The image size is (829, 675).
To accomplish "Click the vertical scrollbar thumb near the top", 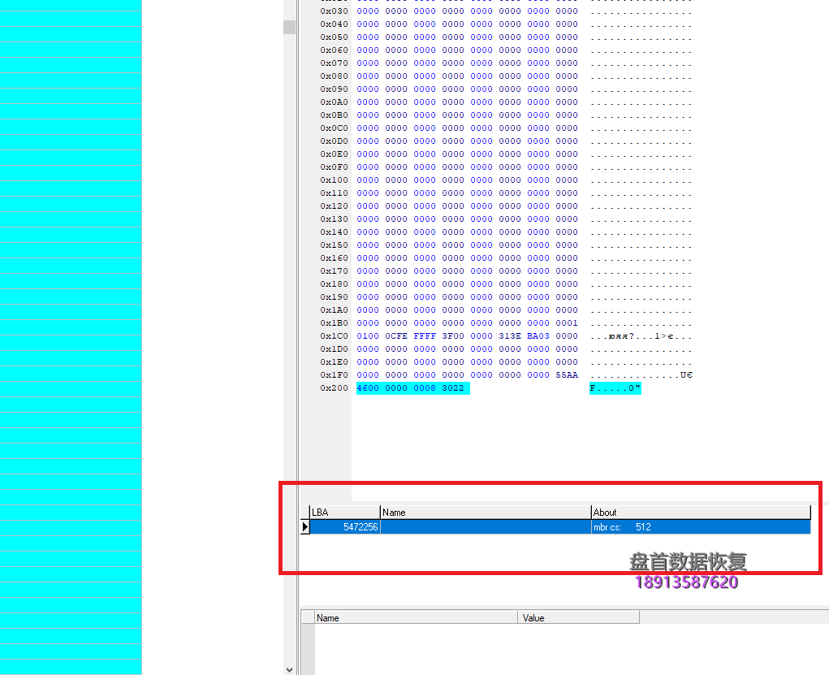I will 289,27.
